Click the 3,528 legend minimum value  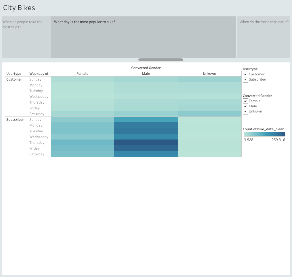tap(249, 140)
